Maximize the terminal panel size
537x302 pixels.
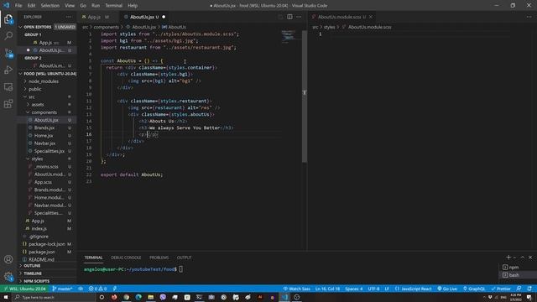tap(523, 258)
